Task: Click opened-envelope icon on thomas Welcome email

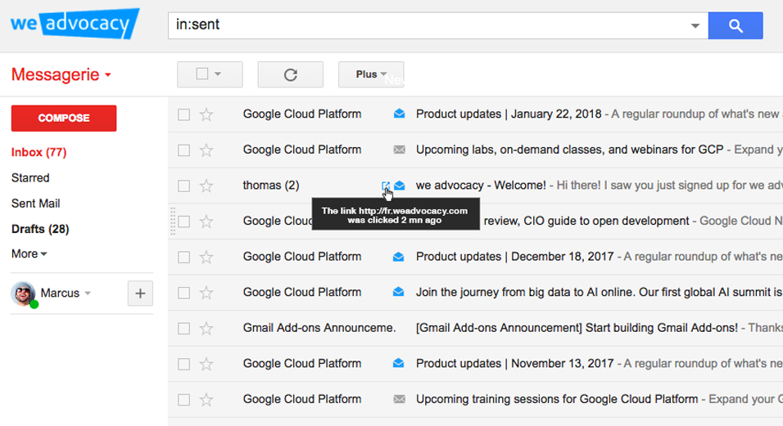Action: (400, 186)
